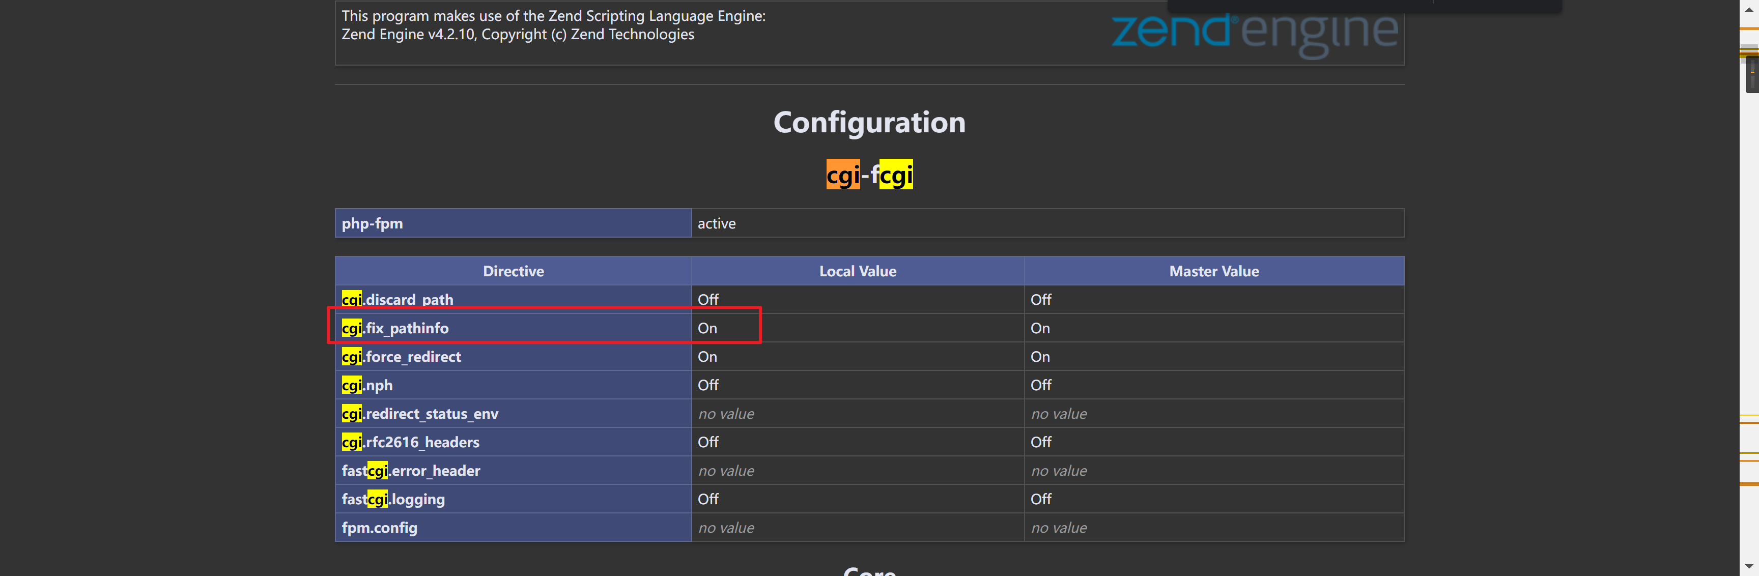This screenshot has height=576, width=1759.
Task: Click the php-fpm active status cell
Action: click(1047, 223)
